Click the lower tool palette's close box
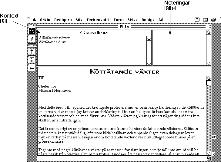This screenshot has width=221, height=162. [x=31, y=46]
